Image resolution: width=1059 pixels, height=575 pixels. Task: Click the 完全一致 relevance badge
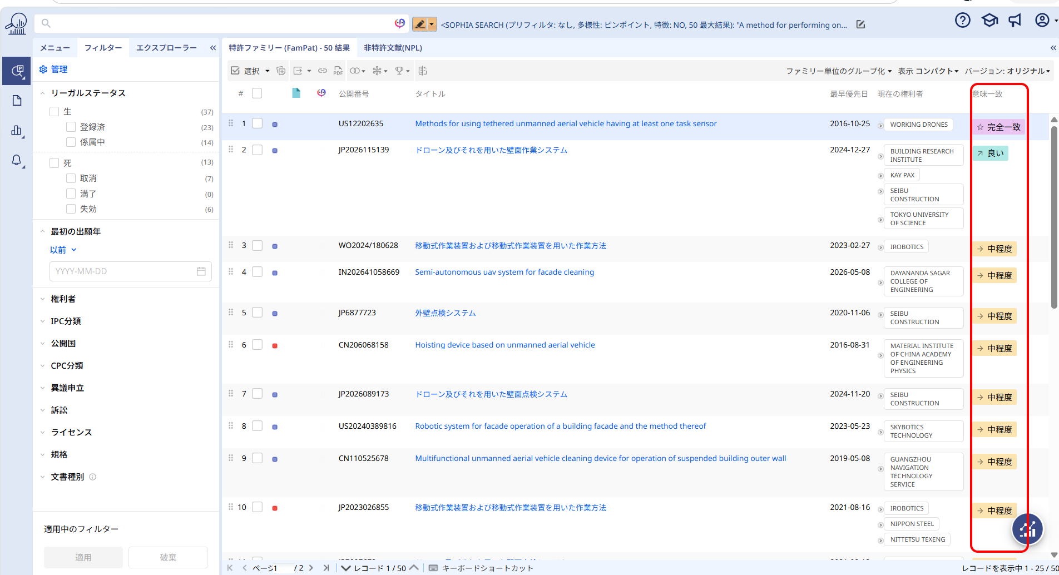click(999, 127)
